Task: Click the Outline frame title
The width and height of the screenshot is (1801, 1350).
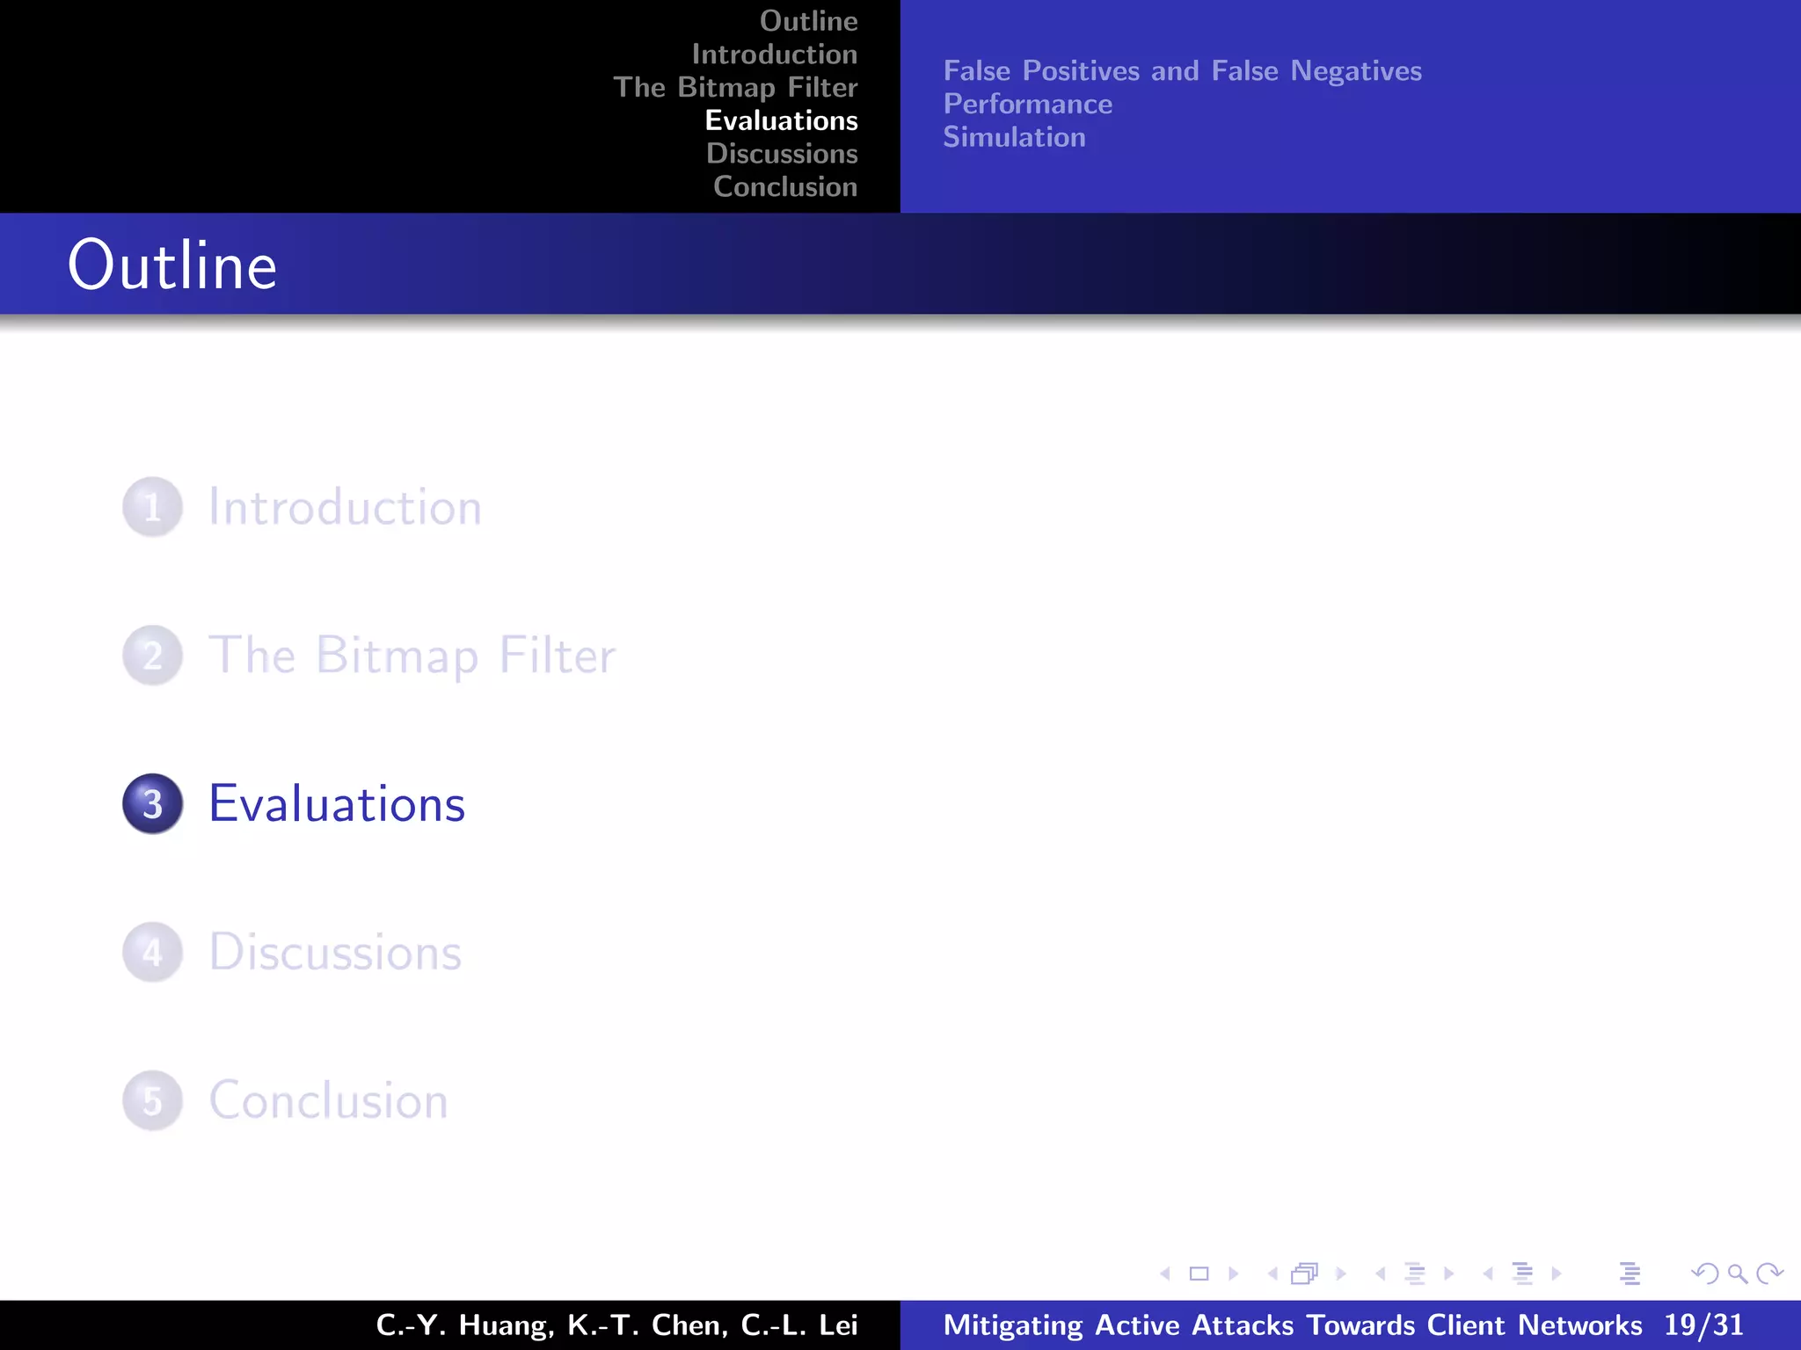Action: tap(172, 265)
